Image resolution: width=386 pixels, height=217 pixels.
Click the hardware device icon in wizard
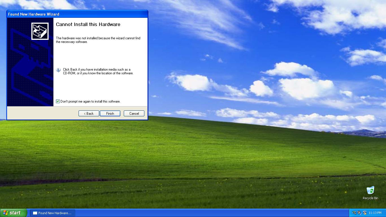[x=40, y=31]
